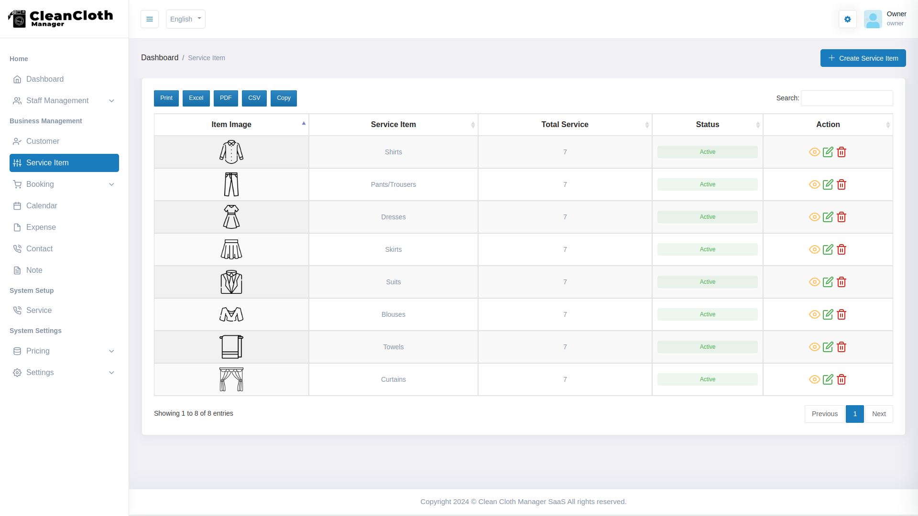Click inside the Search input field
Viewport: 918px width, 516px height.
(847, 98)
